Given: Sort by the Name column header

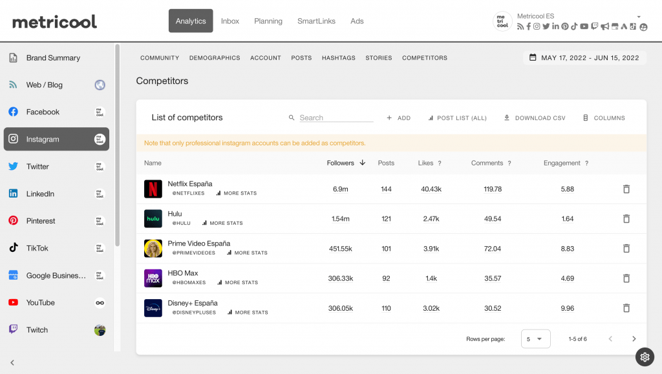Looking at the screenshot, I should [x=153, y=163].
